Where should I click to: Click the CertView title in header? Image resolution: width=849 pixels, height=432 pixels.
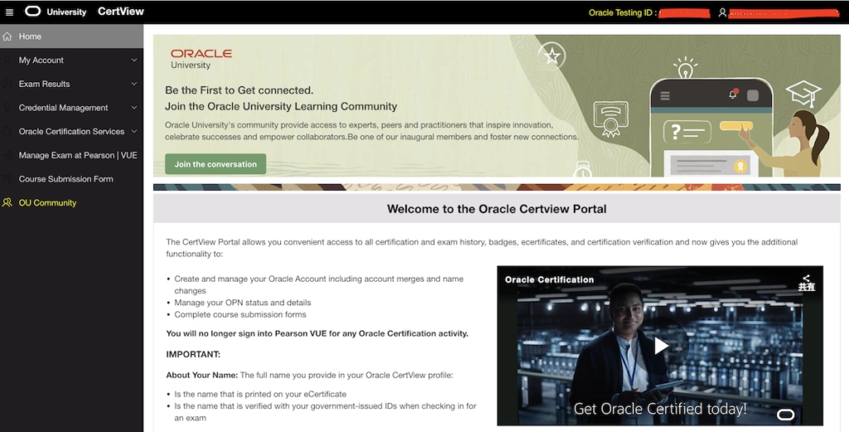pyautogui.click(x=120, y=12)
